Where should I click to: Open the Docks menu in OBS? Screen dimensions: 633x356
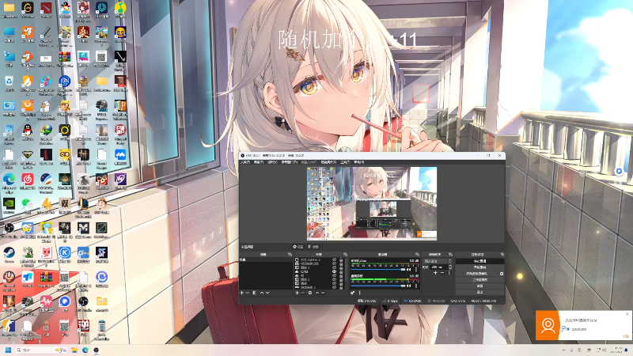click(x=289, y=162)
